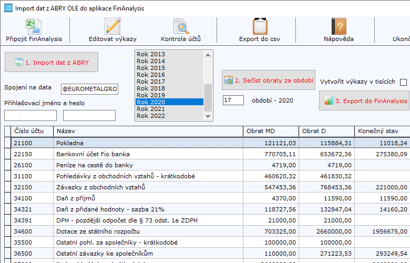
Task: Click 1. Import dat z ABRY button
Action: pos(52,62)
